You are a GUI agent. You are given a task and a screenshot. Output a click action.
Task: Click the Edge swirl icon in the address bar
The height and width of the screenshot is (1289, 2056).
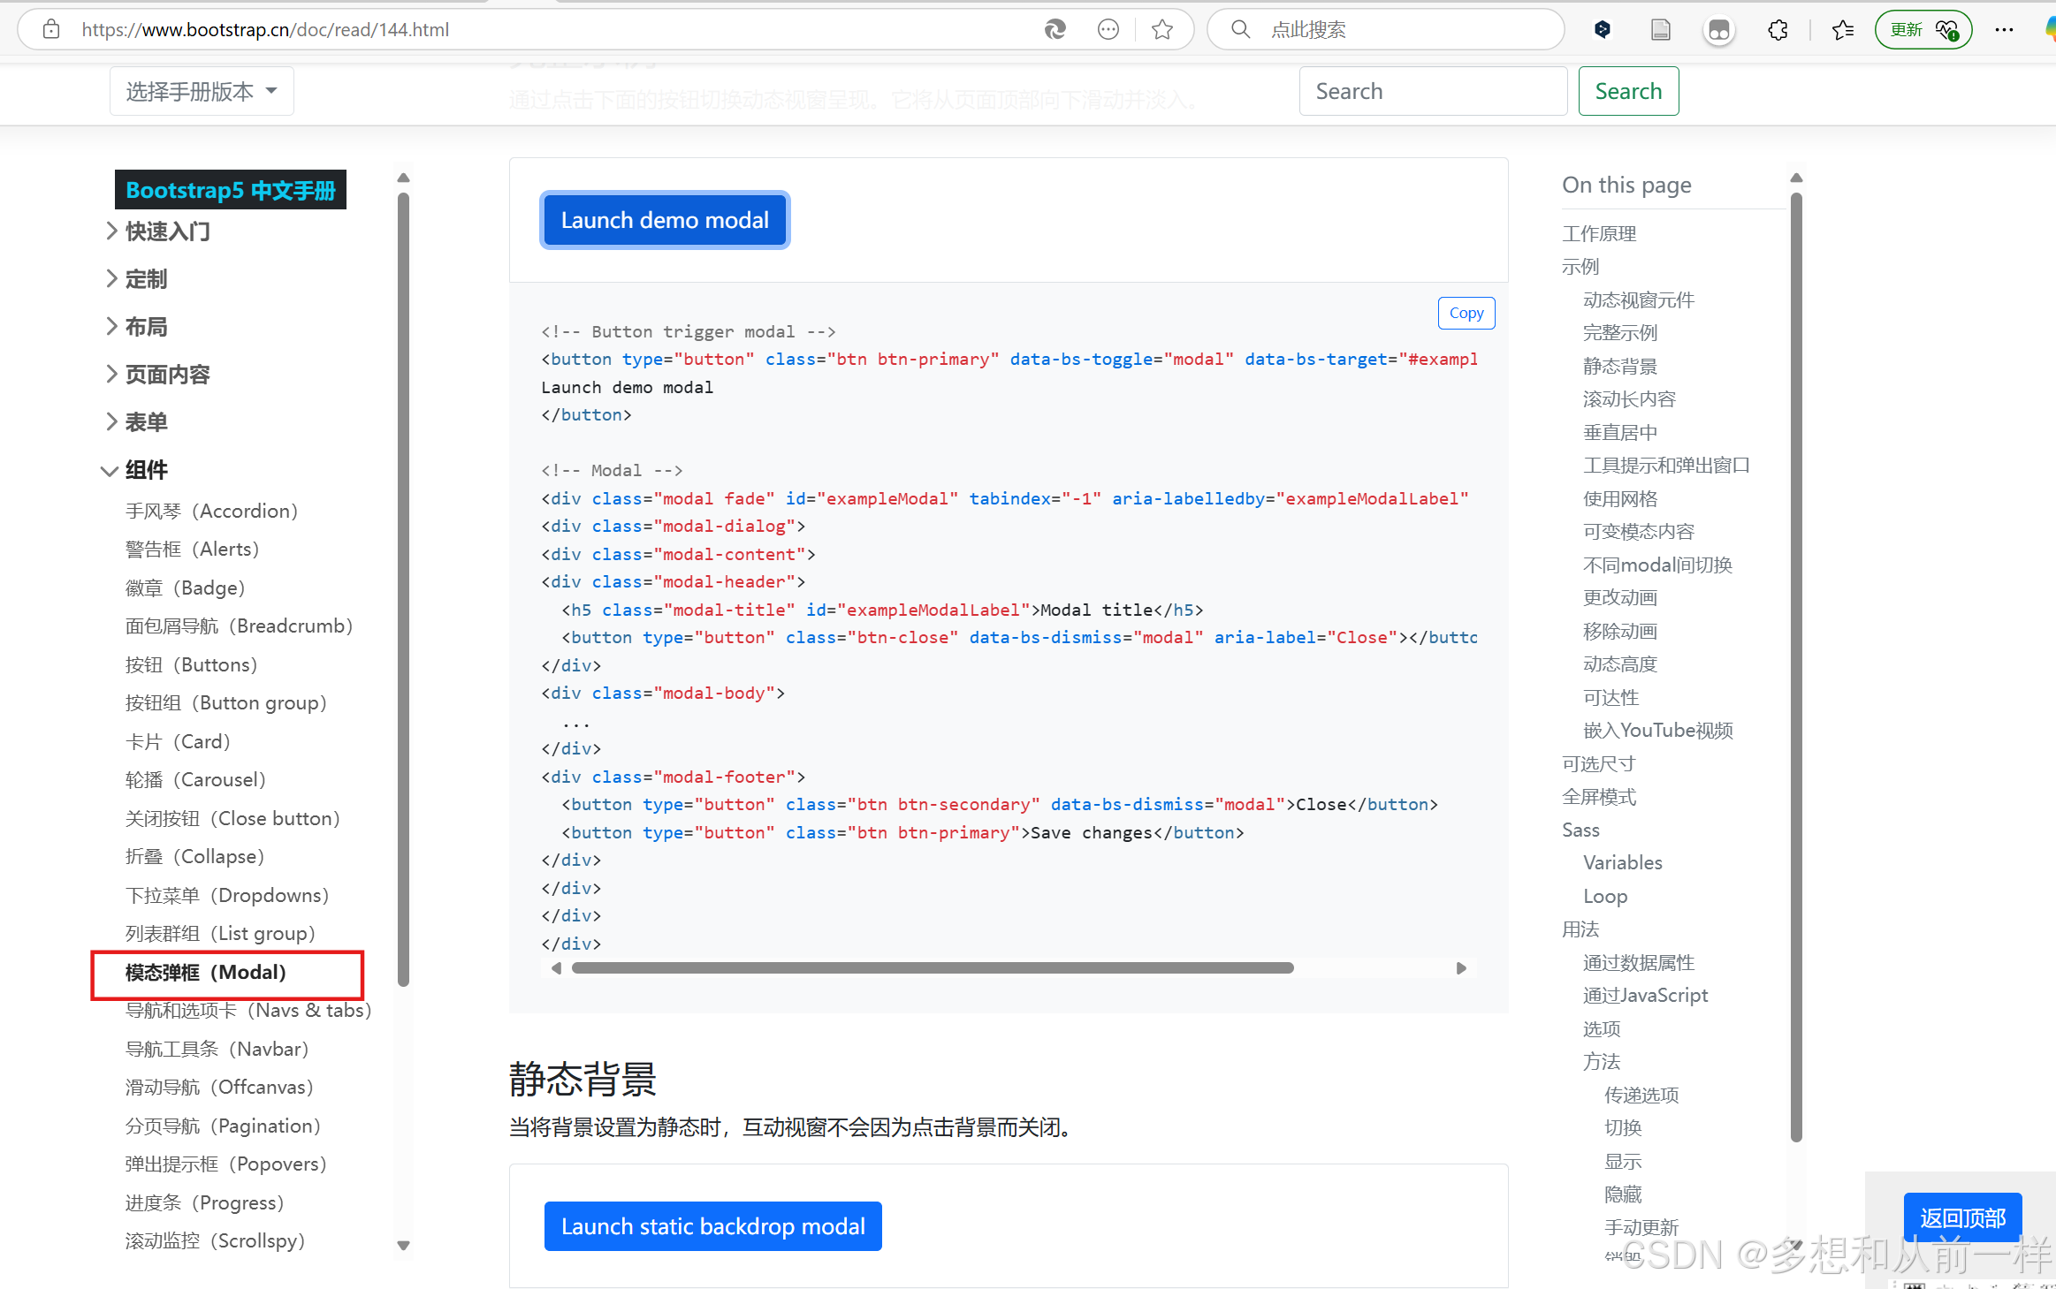(1055, 29)
